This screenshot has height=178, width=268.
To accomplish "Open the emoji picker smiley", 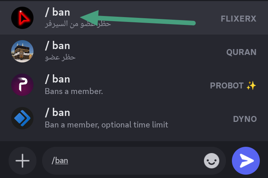I will tap(211, 161).
